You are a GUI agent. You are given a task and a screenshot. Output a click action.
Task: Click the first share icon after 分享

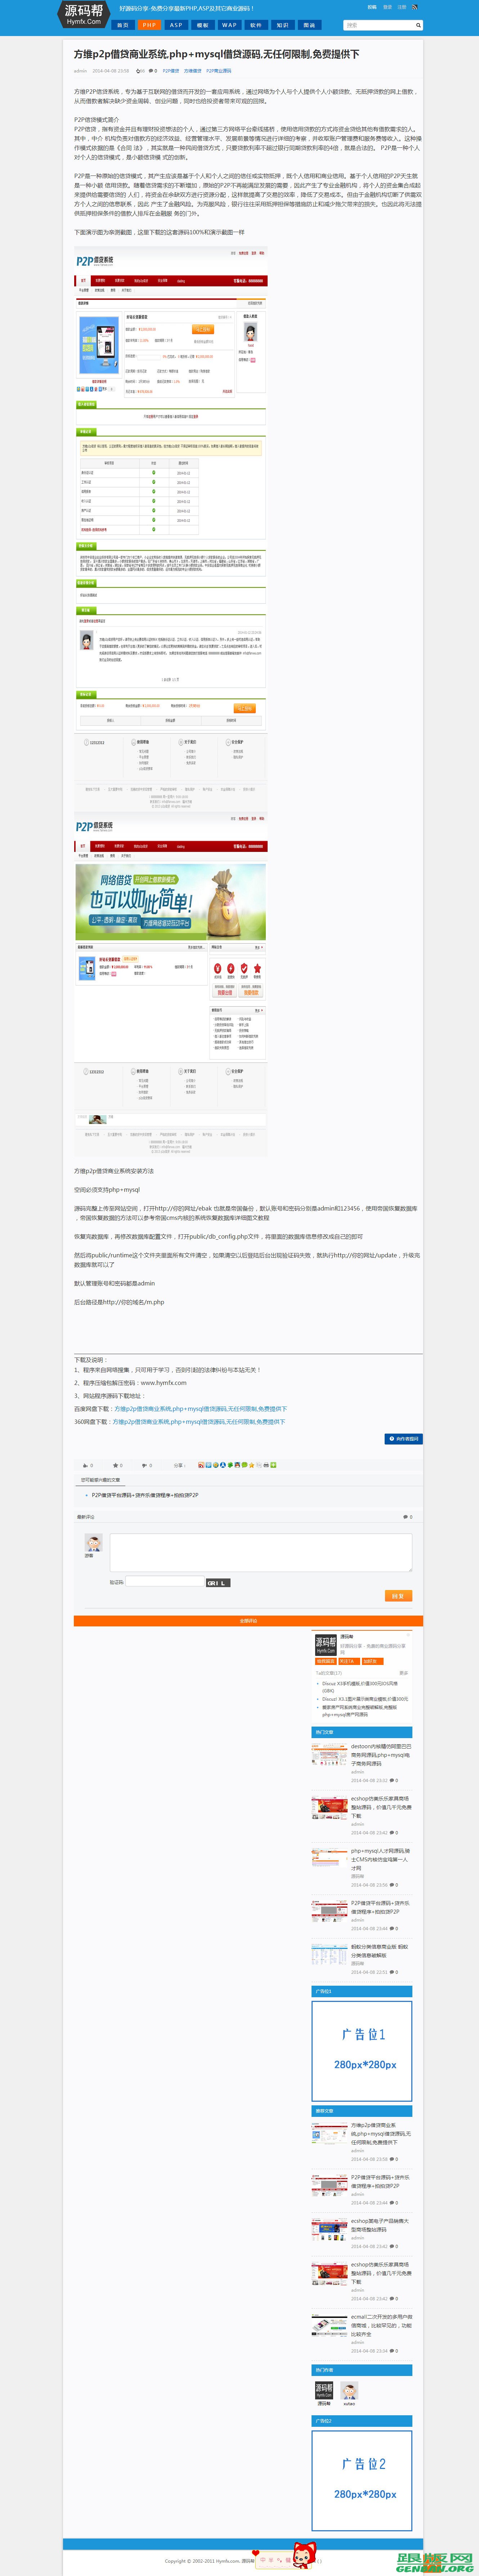pos(201,1465)
